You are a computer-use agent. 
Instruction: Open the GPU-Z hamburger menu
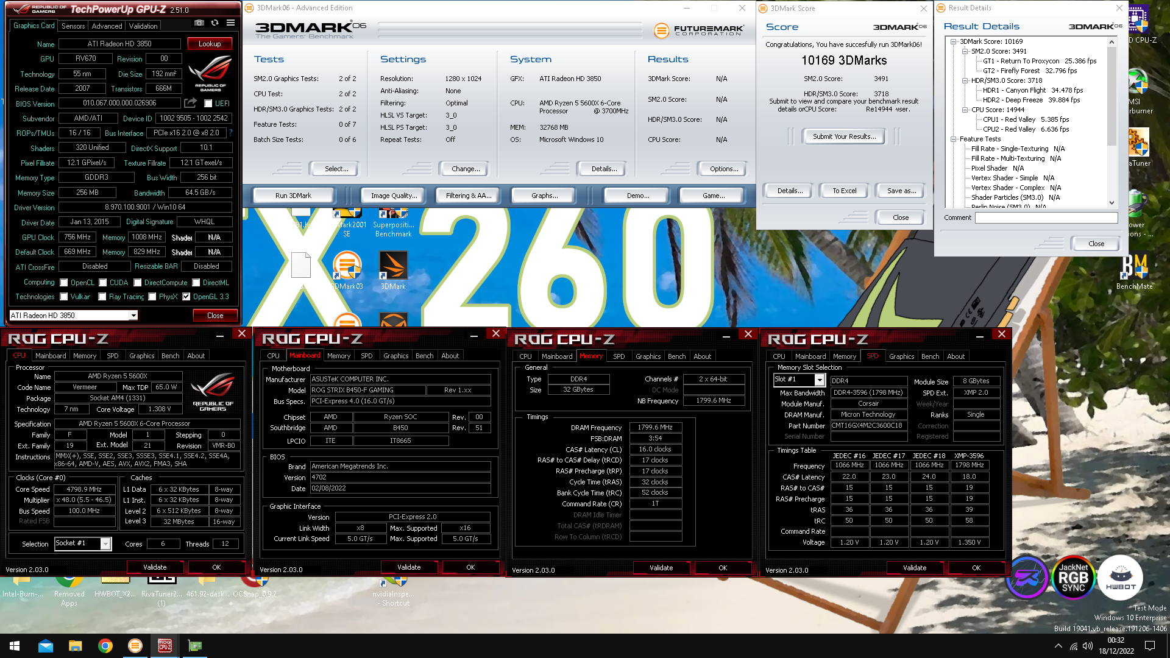pyautogui.click(x=231, y=23)
